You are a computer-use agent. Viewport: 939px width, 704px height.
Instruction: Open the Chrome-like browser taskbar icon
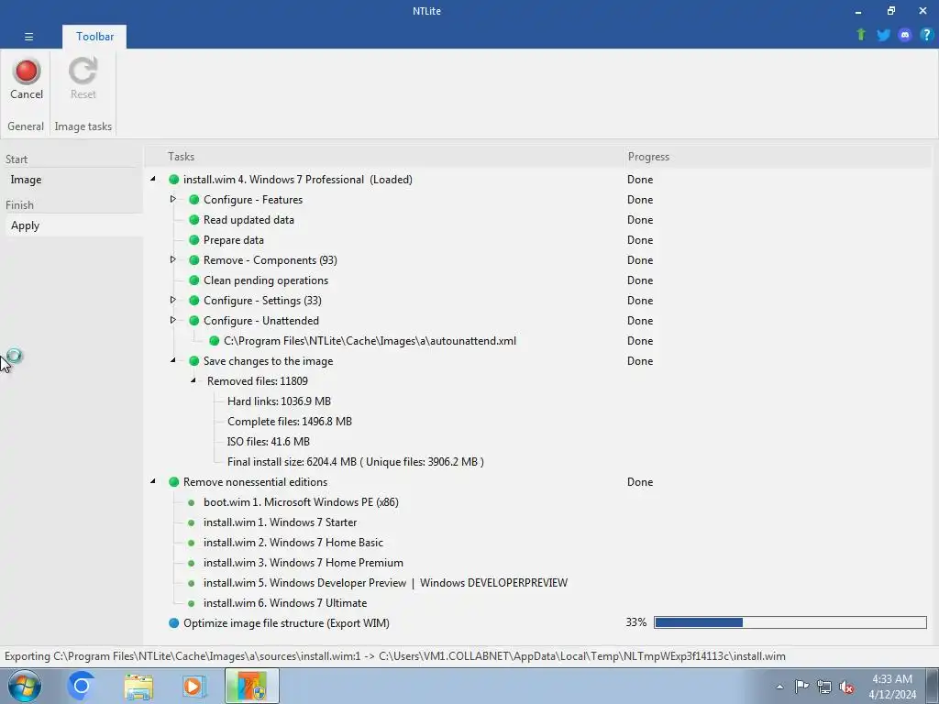[82, 686]
